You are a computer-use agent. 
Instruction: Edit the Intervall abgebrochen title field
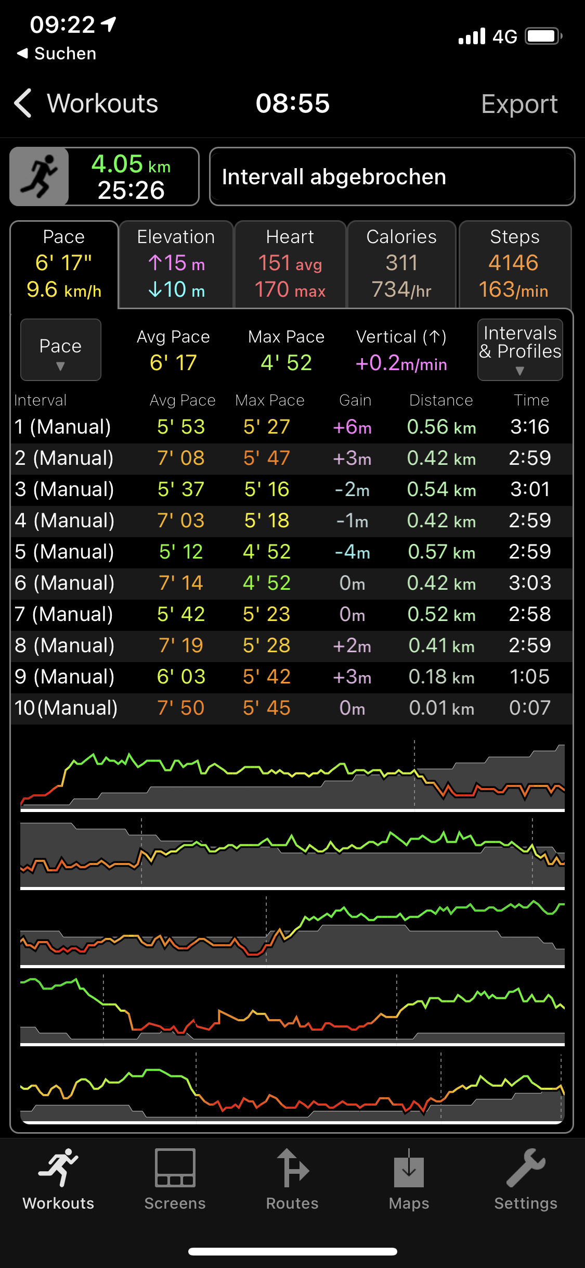[392, 176]
